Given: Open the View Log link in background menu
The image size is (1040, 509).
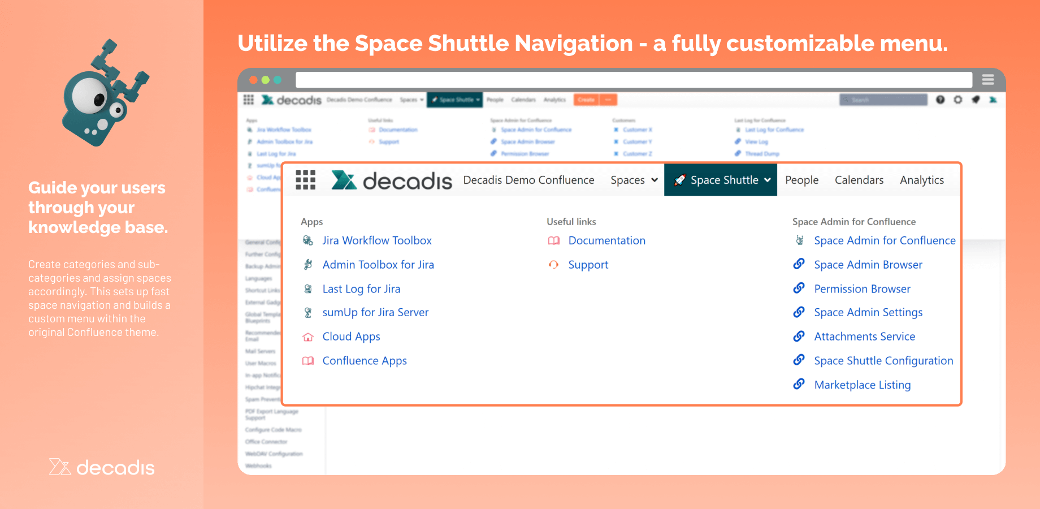Looking at the screenshot, I should [x=756, y=142].
